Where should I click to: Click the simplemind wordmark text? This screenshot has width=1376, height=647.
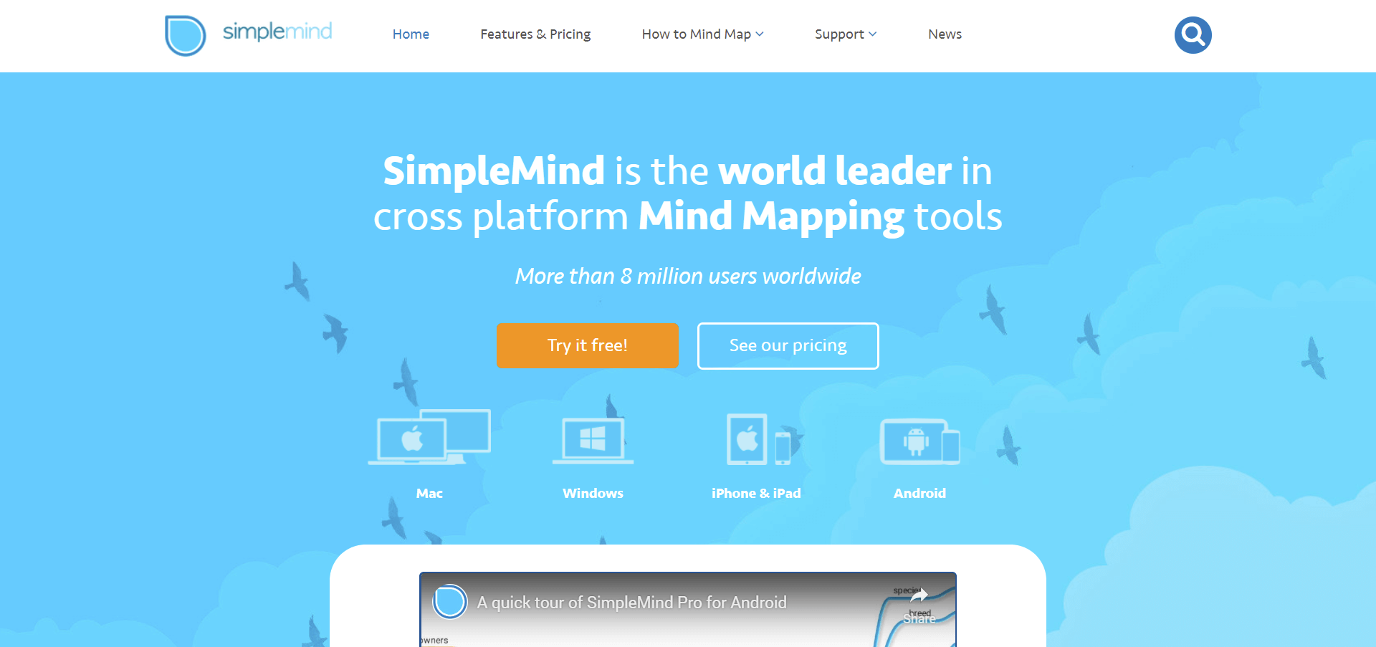click(277, 32)
